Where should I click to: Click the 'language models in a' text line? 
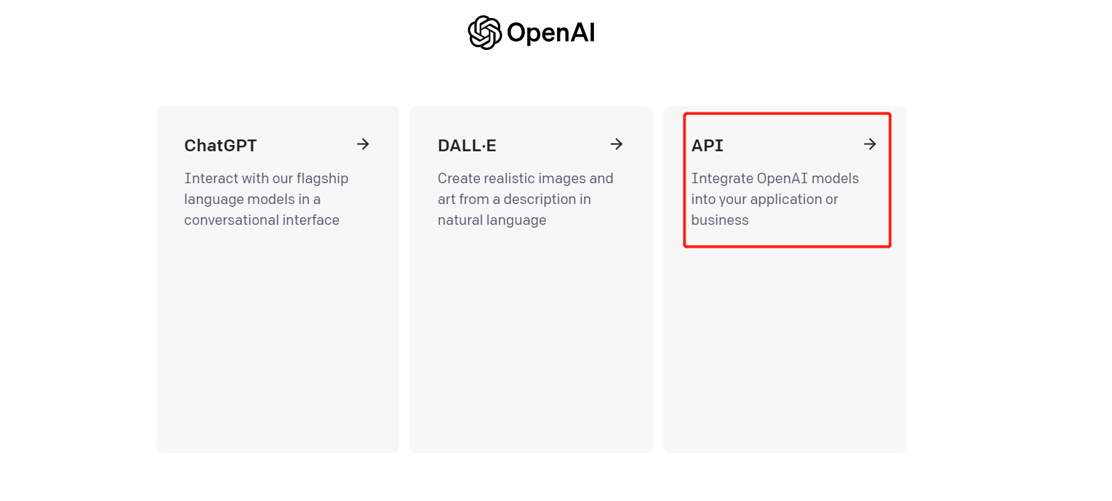pyautogui.click(x=252, y=199)
